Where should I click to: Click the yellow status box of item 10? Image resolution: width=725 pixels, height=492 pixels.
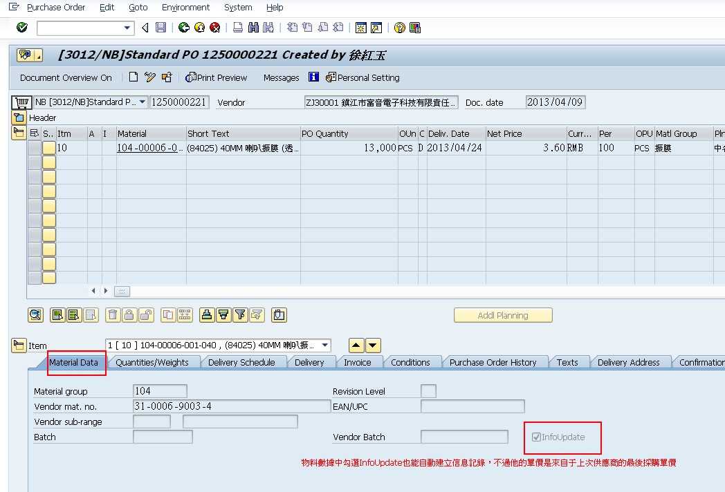click(49, 148)
